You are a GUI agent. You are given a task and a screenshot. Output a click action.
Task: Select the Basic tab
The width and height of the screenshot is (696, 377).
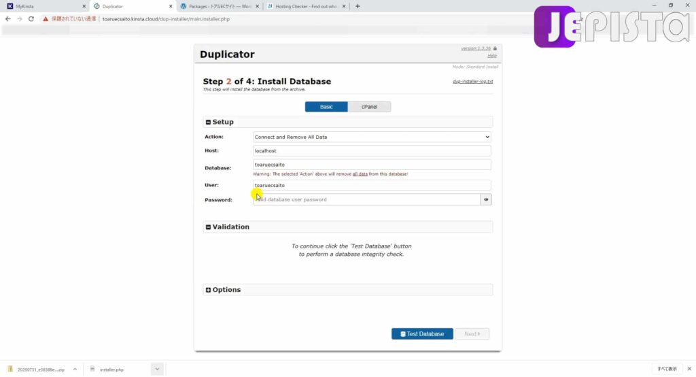pos(326,107)
